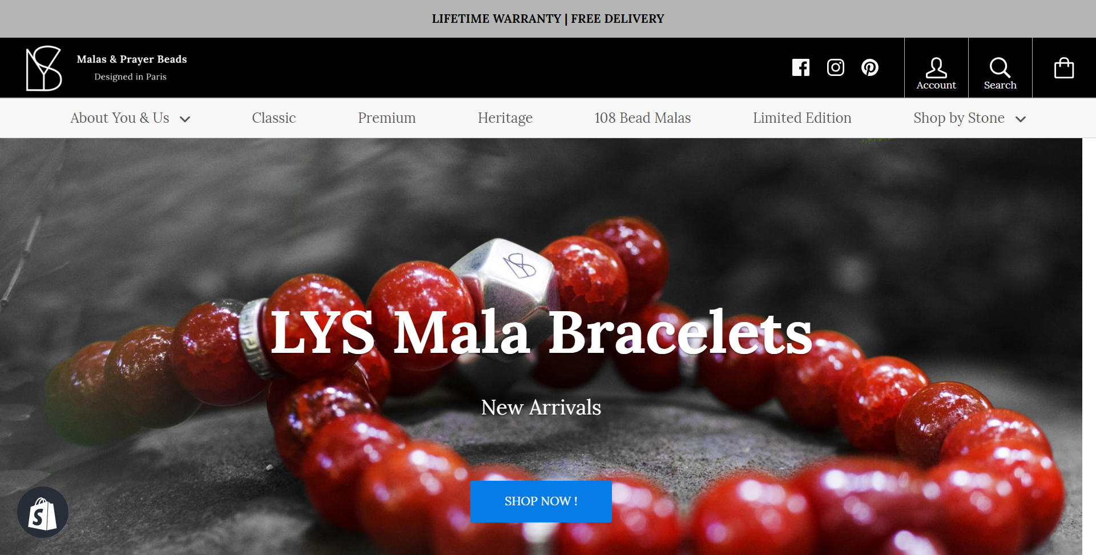
Task: Open the Instagram social icon
Action: click(836, 67)
